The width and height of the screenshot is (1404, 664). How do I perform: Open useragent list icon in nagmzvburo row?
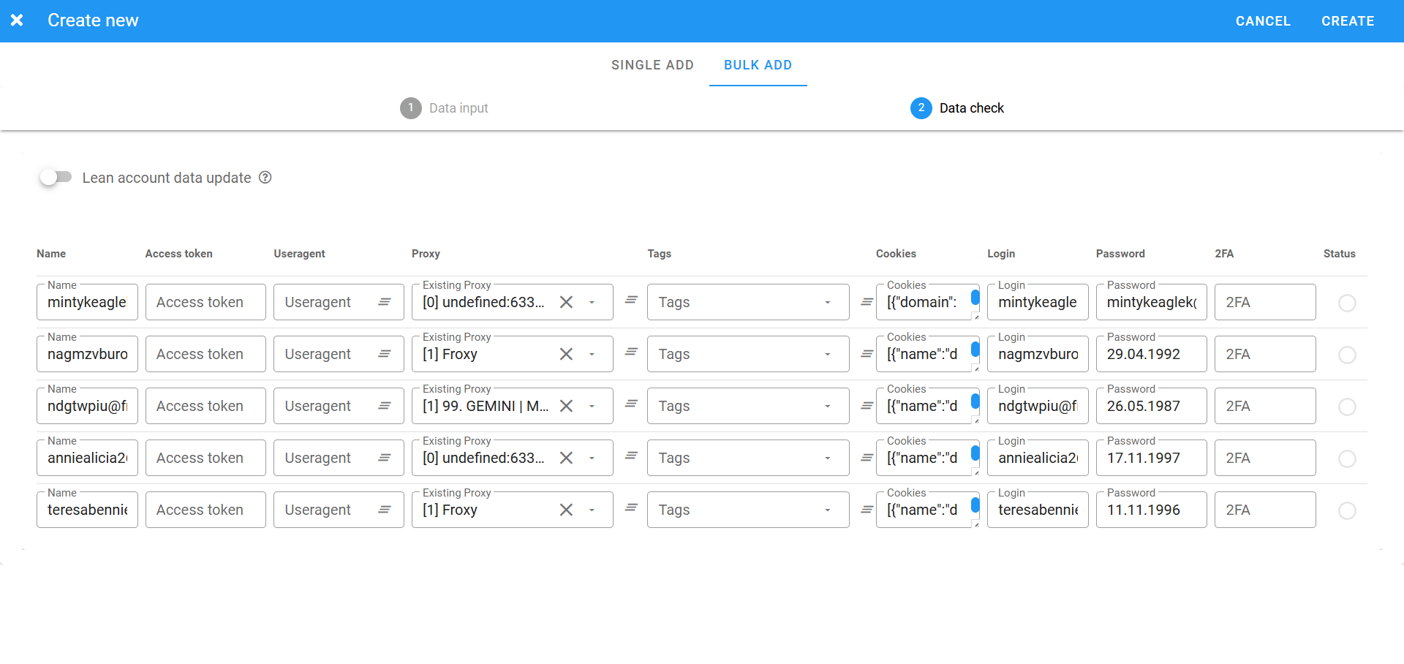[x=385, y=354]
